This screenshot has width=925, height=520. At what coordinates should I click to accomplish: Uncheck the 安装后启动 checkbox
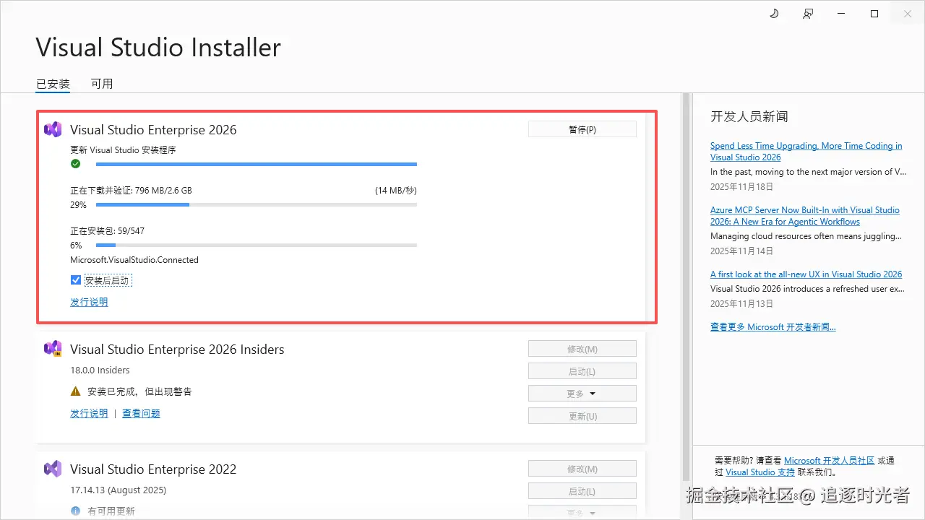click(x=76, y=280)
